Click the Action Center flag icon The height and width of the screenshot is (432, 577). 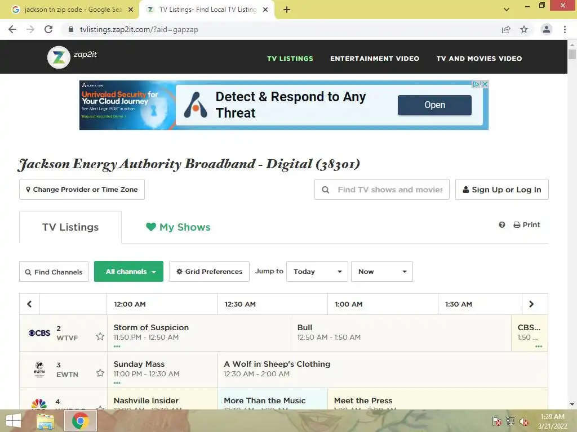(x=497, y=421)
